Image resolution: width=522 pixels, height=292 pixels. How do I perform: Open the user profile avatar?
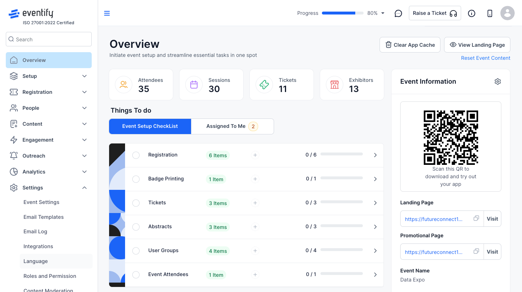[x=507, y=13]
